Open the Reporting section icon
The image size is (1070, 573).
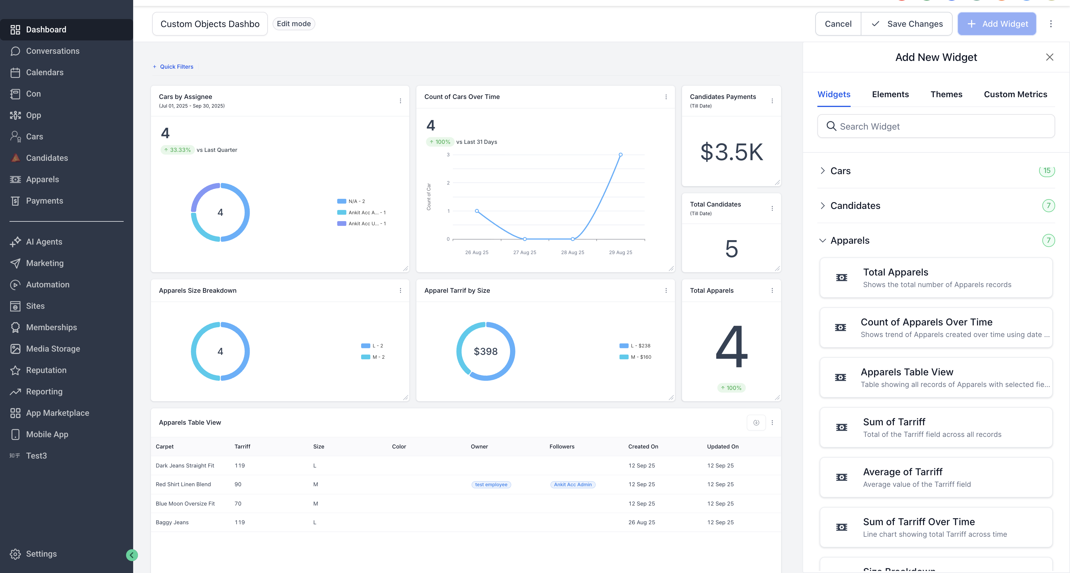[x=15, y=391]
